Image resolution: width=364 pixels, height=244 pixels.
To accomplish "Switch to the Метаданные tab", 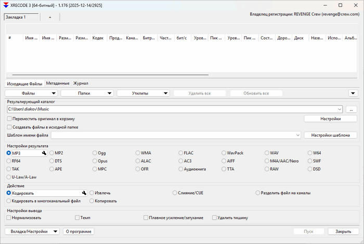I will tap(57, 83).
